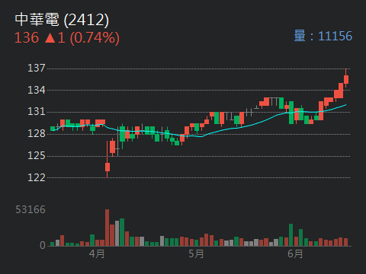Viewport: 366px width, 274px height.
Task: Click the 53166 volume axis label
Action: 30,209
